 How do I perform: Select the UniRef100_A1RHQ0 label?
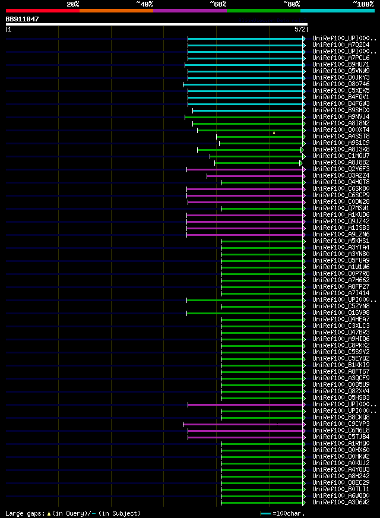(341, 444)
